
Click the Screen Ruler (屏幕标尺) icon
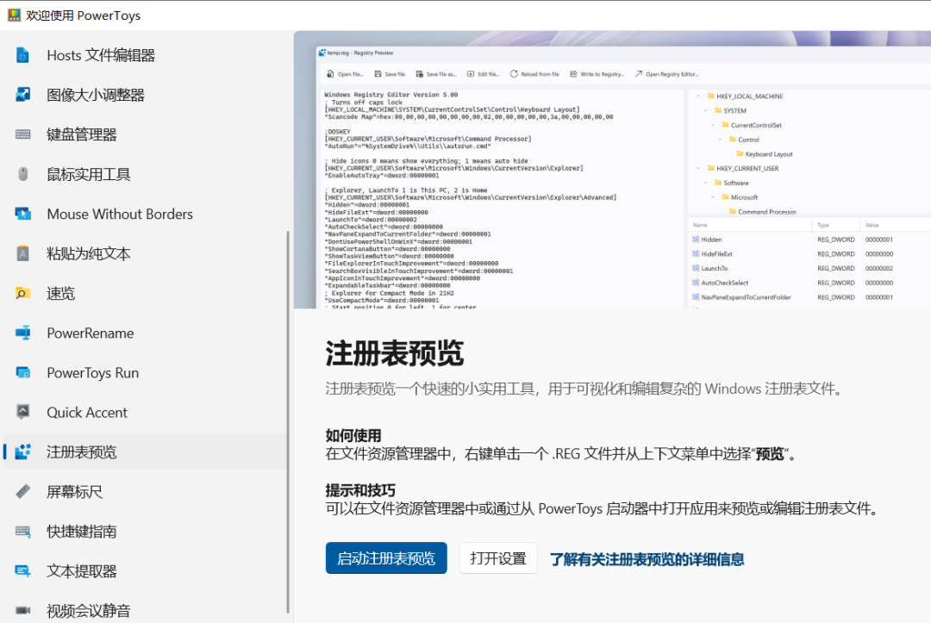click(22, 492)
